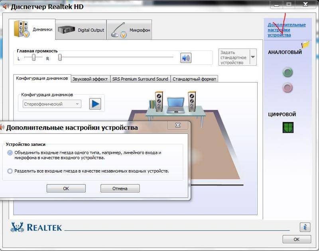
Task: Switch to the Динамики device tab
Action: [x=32, y=29]
